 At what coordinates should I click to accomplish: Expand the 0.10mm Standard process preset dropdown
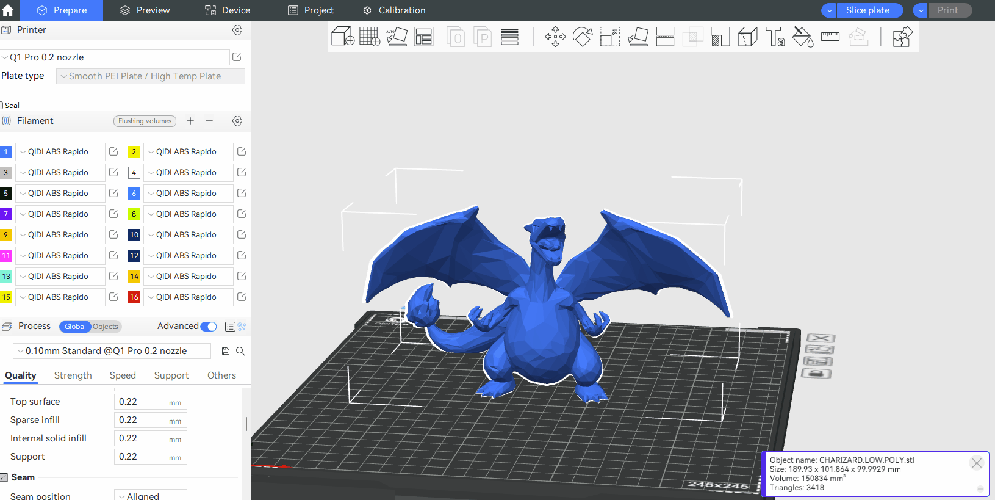pyautogui.click(x=112, y=351)
